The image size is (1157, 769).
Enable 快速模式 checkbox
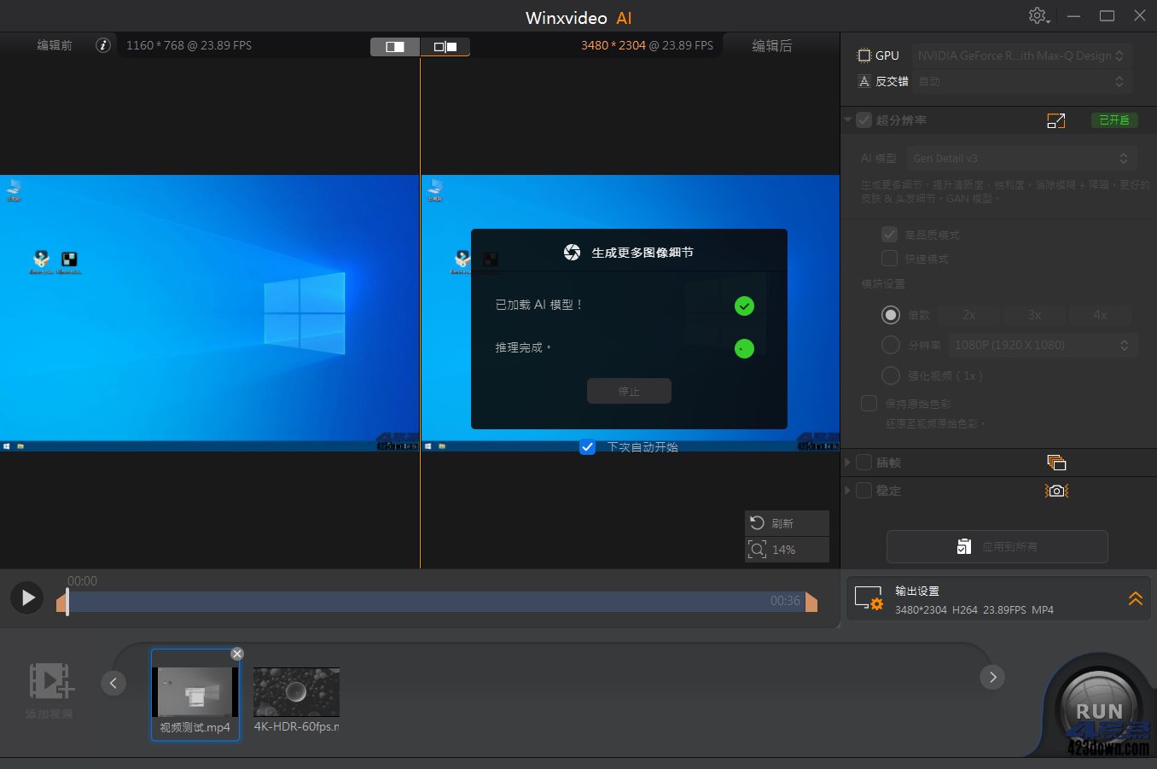(889, 259)
